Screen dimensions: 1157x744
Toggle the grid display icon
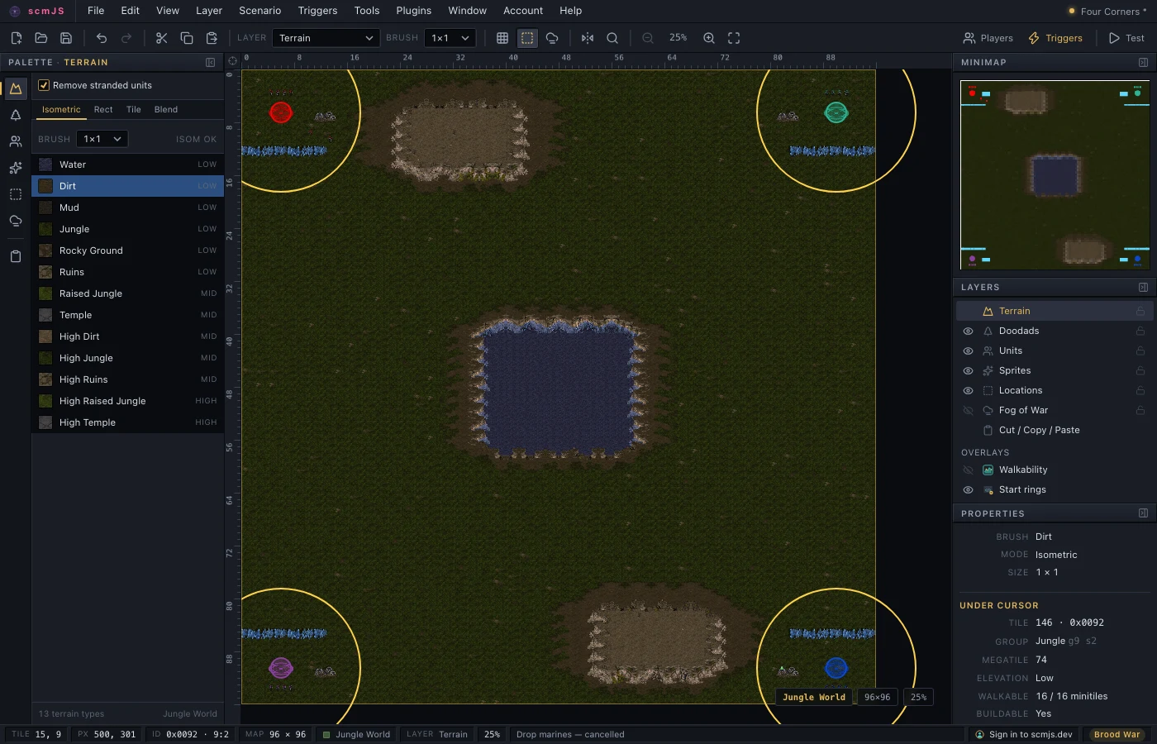502,38
